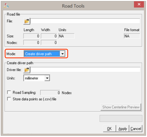Focus the Driver file path input field

pyautogui.click(x=85, y=70)
